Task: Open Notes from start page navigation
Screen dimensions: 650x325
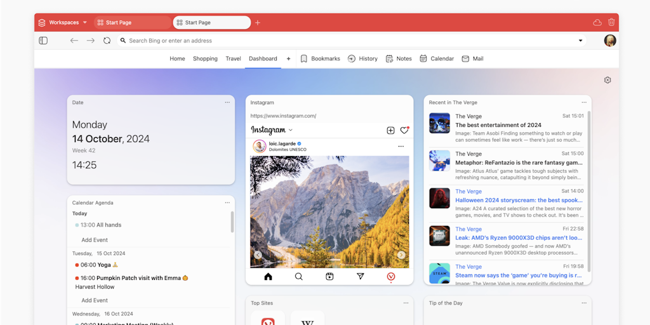Action: (399, 59)
